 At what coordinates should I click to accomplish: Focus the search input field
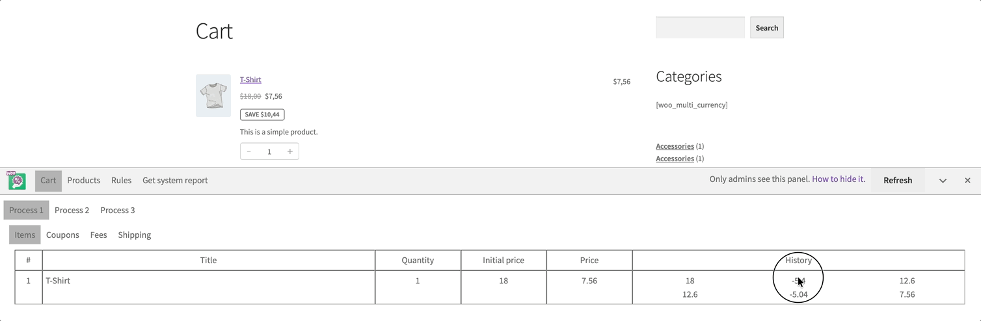[x=700, y=28]
